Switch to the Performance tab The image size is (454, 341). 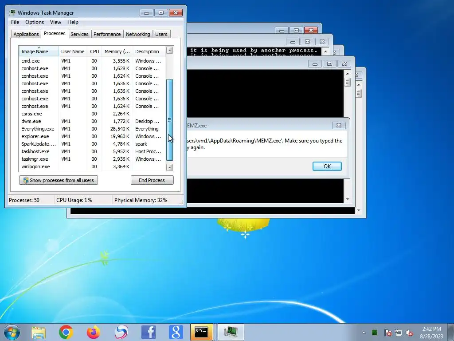point(107,34)
